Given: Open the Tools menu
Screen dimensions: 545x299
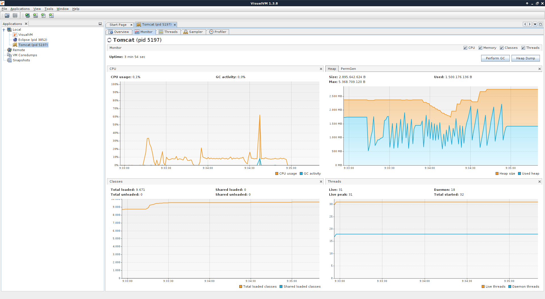Looking at the screenshot, I should pos(49,9).
